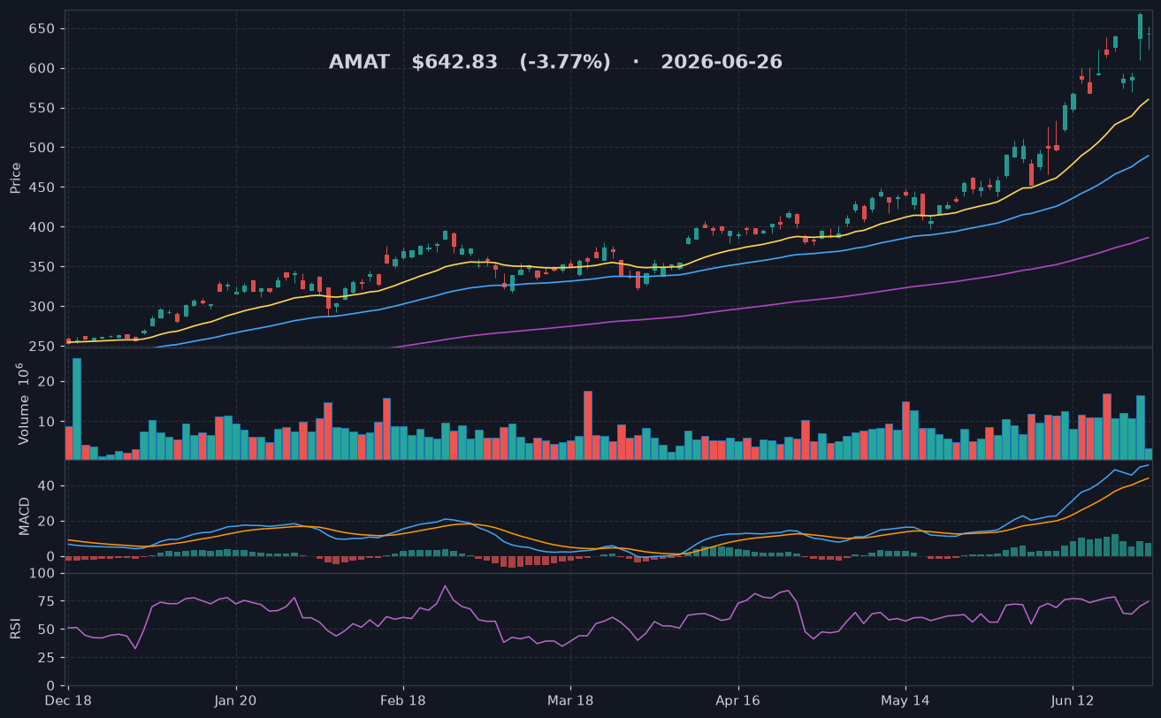
Task: Click the 75 value on RSI axis
Action: tap(48, 602)
